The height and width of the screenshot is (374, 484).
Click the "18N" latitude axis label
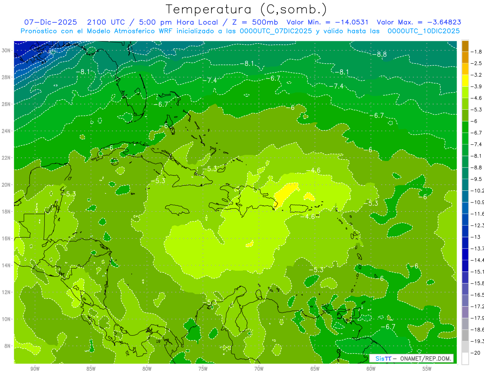click(x=7, y=211)
